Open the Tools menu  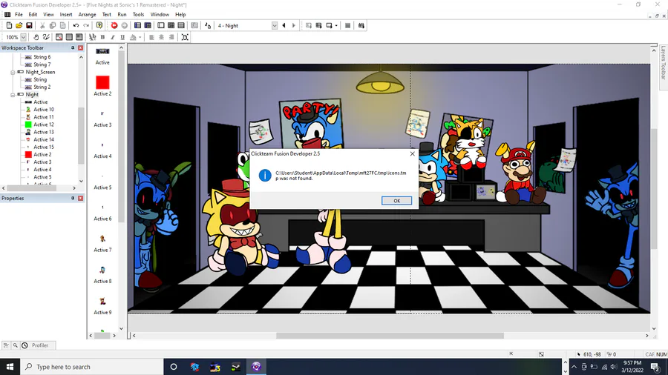pyautogui.click(x=139, y=15)
